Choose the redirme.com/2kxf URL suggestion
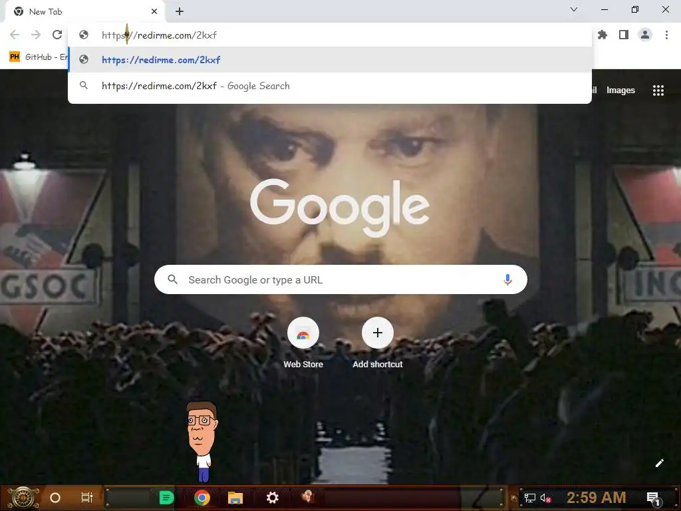This screenshot has width=681, height=511. click(330, 59)
